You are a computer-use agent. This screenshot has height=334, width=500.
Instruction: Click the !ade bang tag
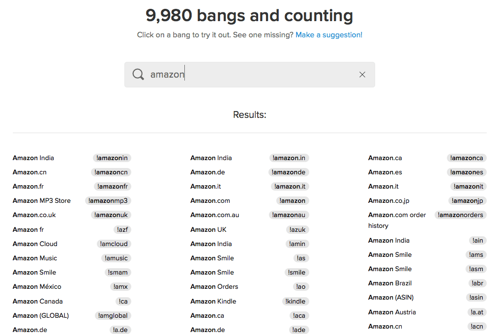click(x=299, y=330)
